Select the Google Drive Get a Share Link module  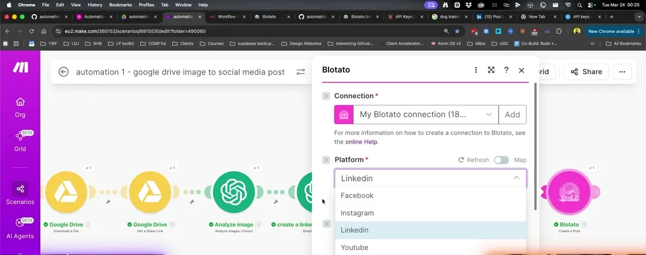coord(150,192)
